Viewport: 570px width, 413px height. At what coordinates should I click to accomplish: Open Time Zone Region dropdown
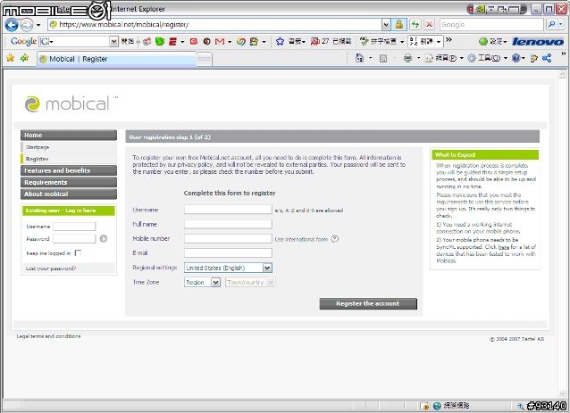[x=202, y=283]
